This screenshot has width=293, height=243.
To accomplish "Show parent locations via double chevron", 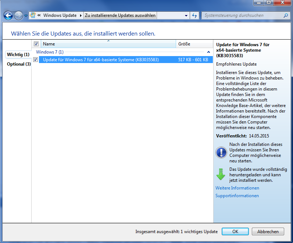I will point(39,15).
